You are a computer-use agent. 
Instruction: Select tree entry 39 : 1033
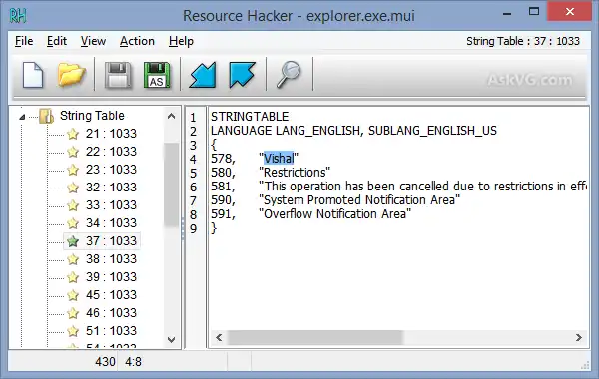click(111, 277)
